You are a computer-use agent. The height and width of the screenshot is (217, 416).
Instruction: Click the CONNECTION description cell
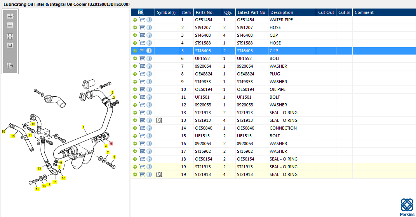283,128
